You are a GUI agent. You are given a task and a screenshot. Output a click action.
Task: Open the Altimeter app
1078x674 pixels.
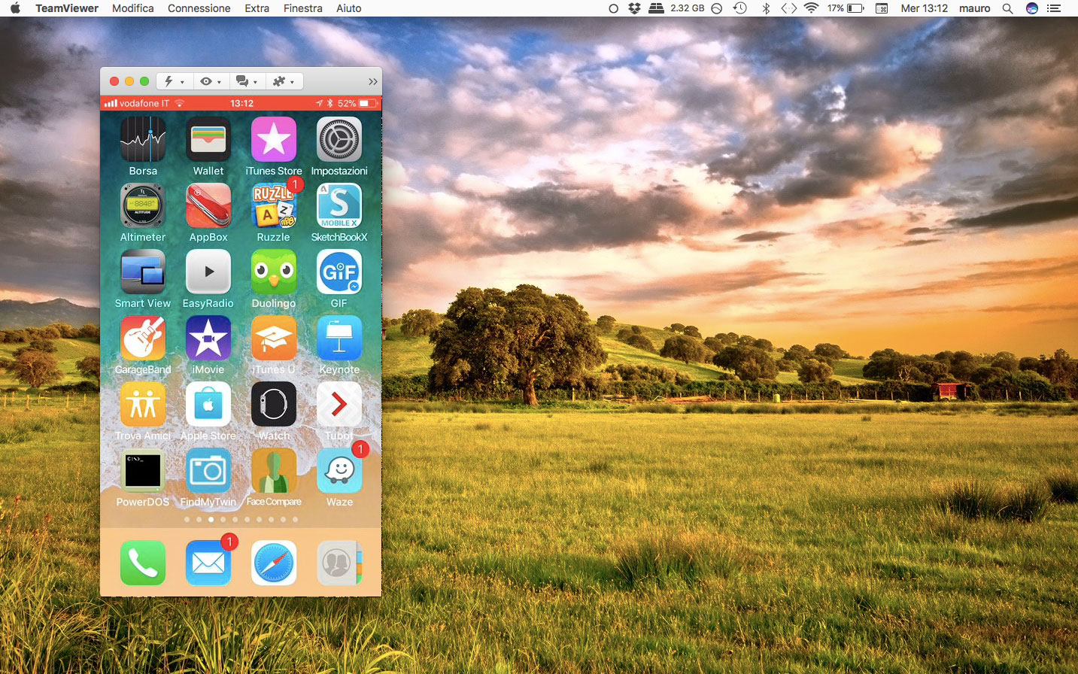[x=143, y=206]
